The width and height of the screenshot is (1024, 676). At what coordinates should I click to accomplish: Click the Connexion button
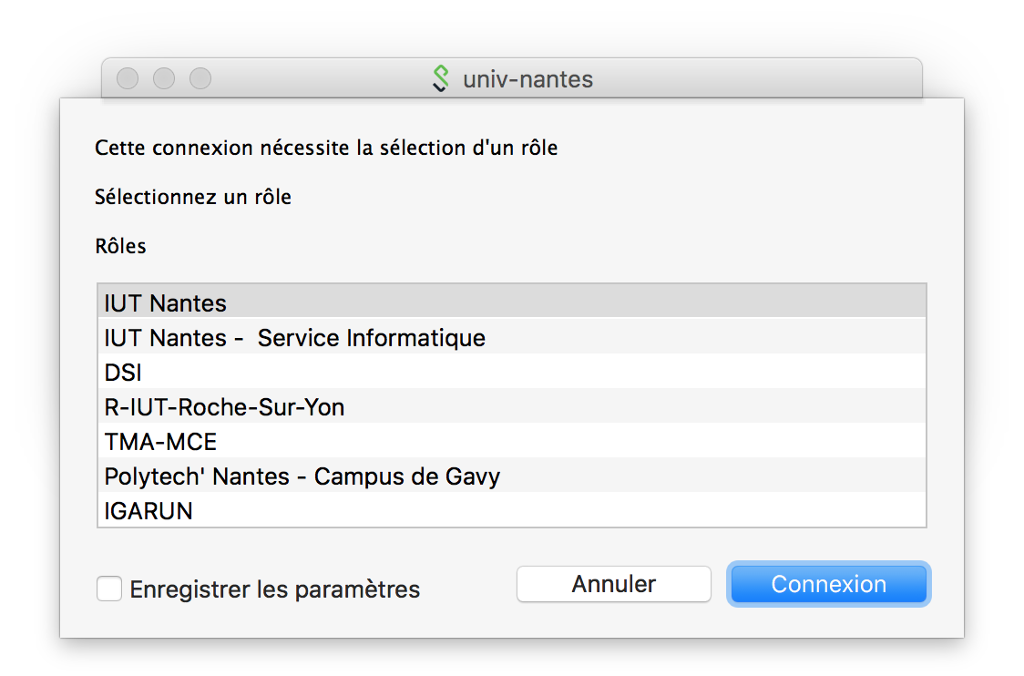click(x=828, y=584)
